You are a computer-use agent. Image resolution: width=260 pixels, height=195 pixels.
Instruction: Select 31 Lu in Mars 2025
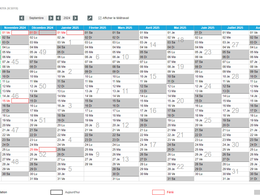tap(125, 179)
